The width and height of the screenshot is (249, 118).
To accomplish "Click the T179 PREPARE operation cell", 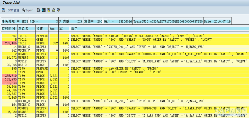I will click(x=42, y=69).
